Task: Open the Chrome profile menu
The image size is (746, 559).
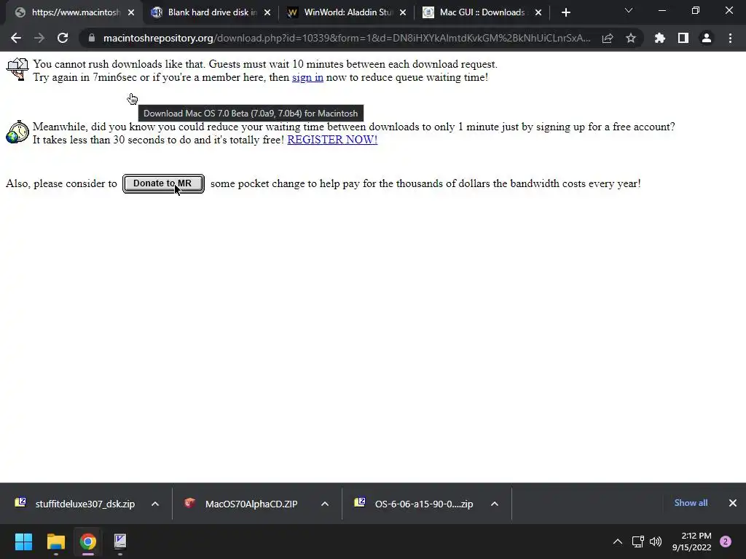Action: [707, 38]
